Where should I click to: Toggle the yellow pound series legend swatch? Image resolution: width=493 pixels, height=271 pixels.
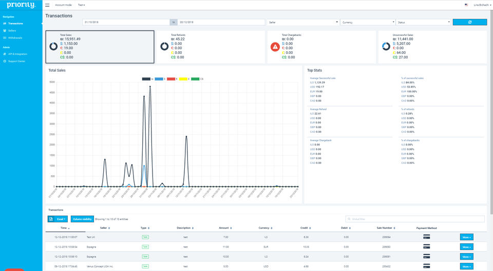pos(184,79)
